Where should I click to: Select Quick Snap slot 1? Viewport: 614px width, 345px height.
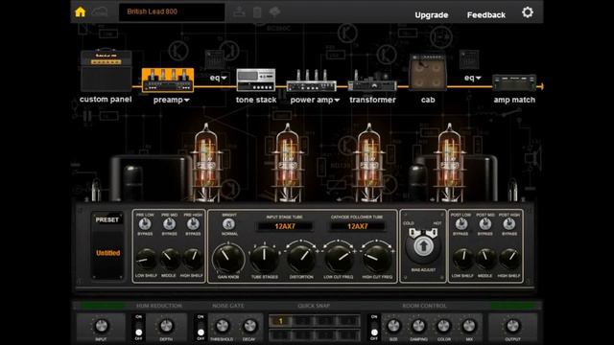(280, 321)
